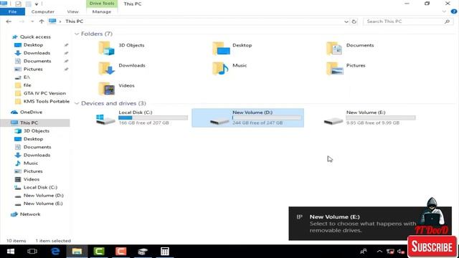
Task: Switch to the Computer ribbon tab
Action: point(43,11)
